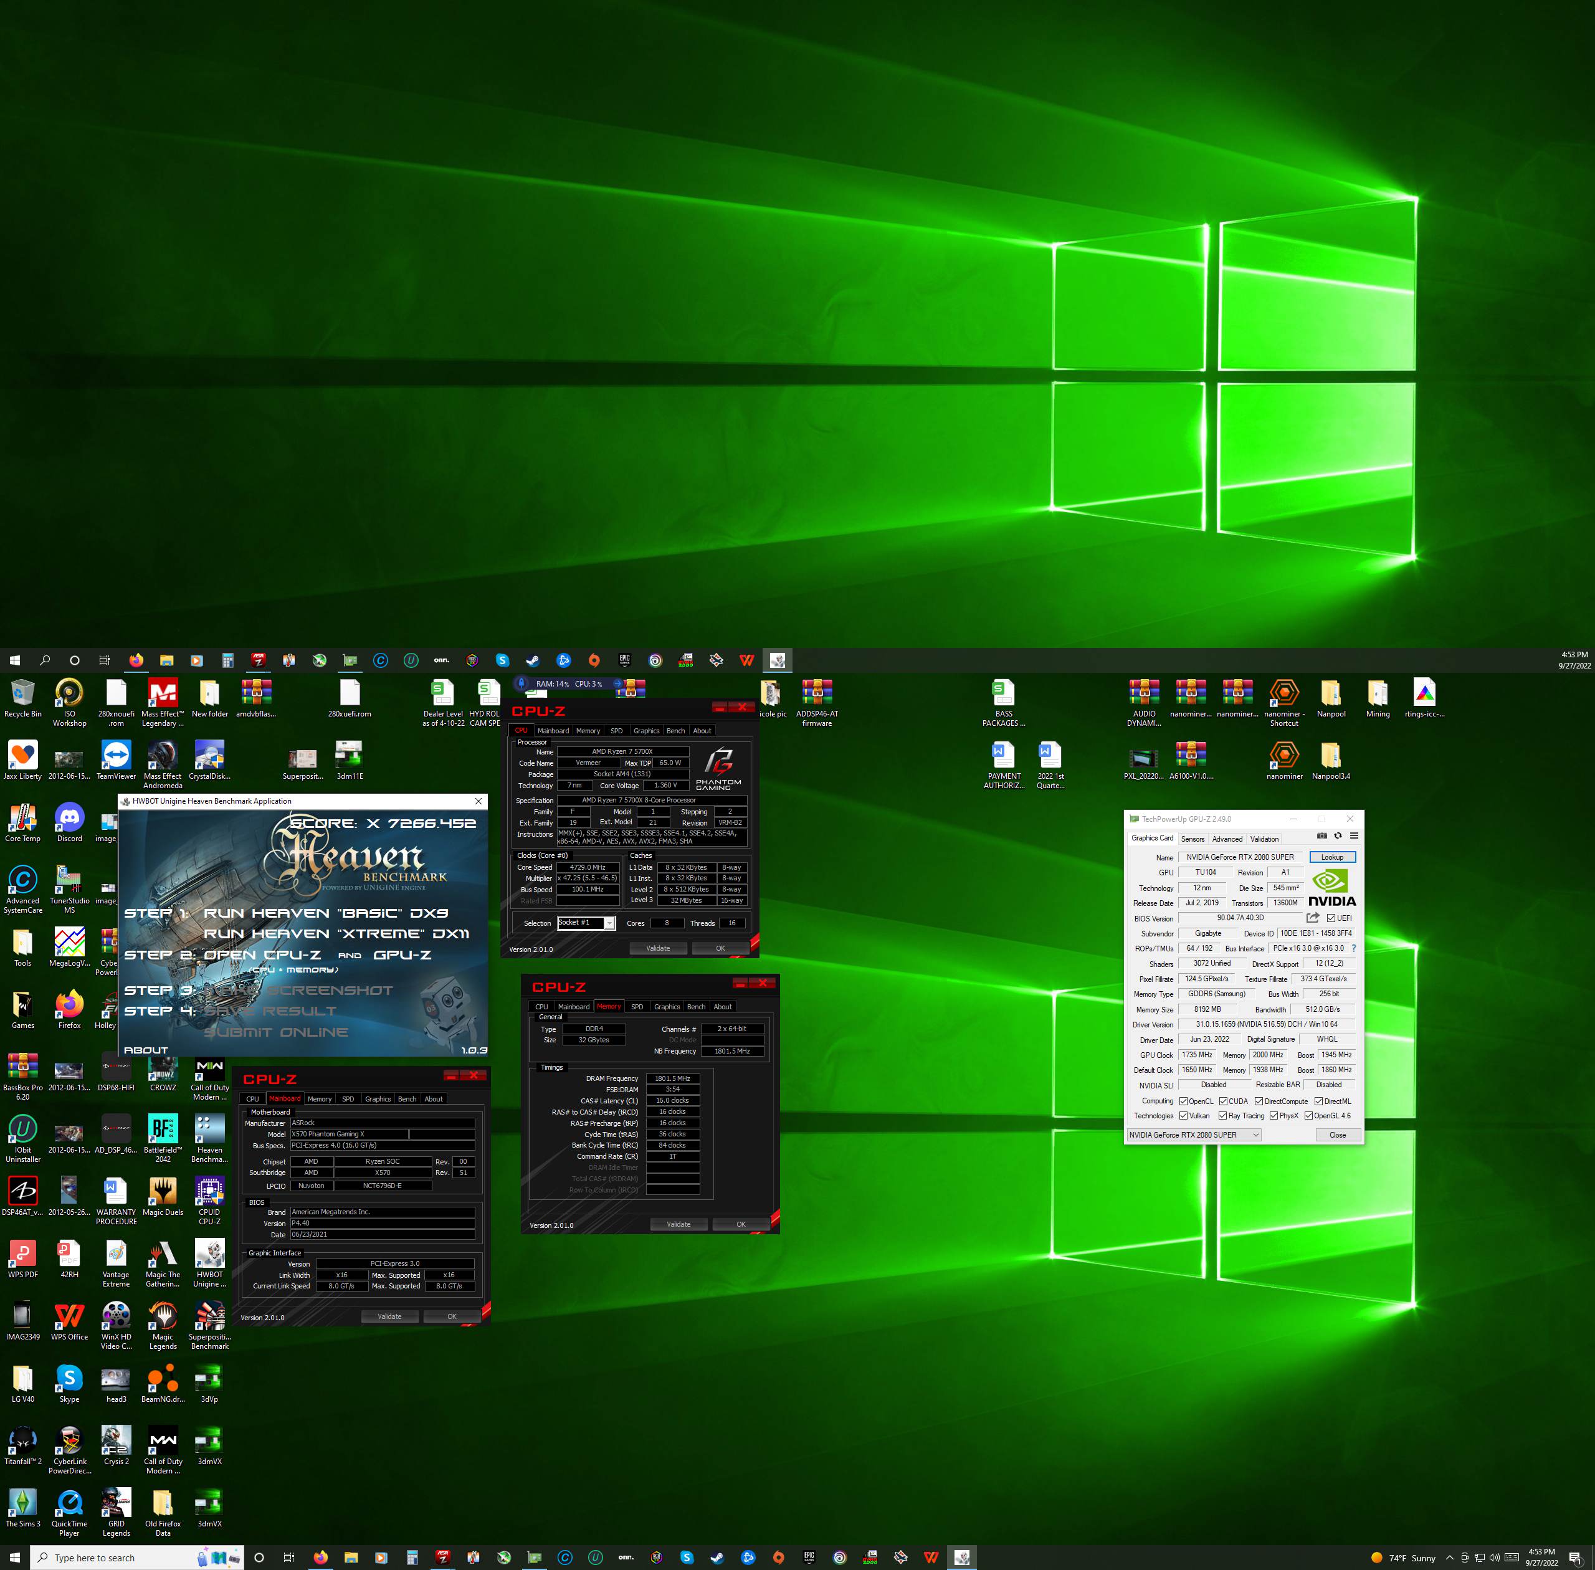Viewport: 1595px width, 1570px height.
Task: Click the GPU-Z refresh icon
Action: [x=1338, y=836]
